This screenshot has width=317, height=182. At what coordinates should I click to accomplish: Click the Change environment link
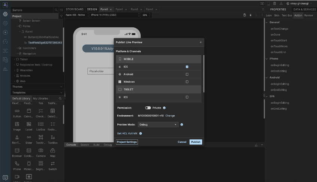click(170, 116)
